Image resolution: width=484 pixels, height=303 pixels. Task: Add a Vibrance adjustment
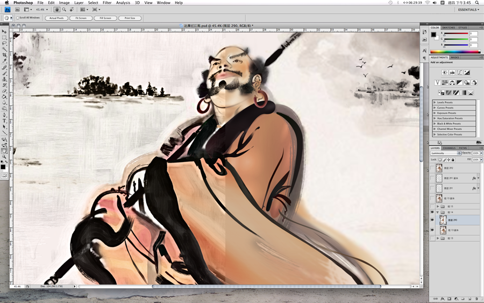437,82
